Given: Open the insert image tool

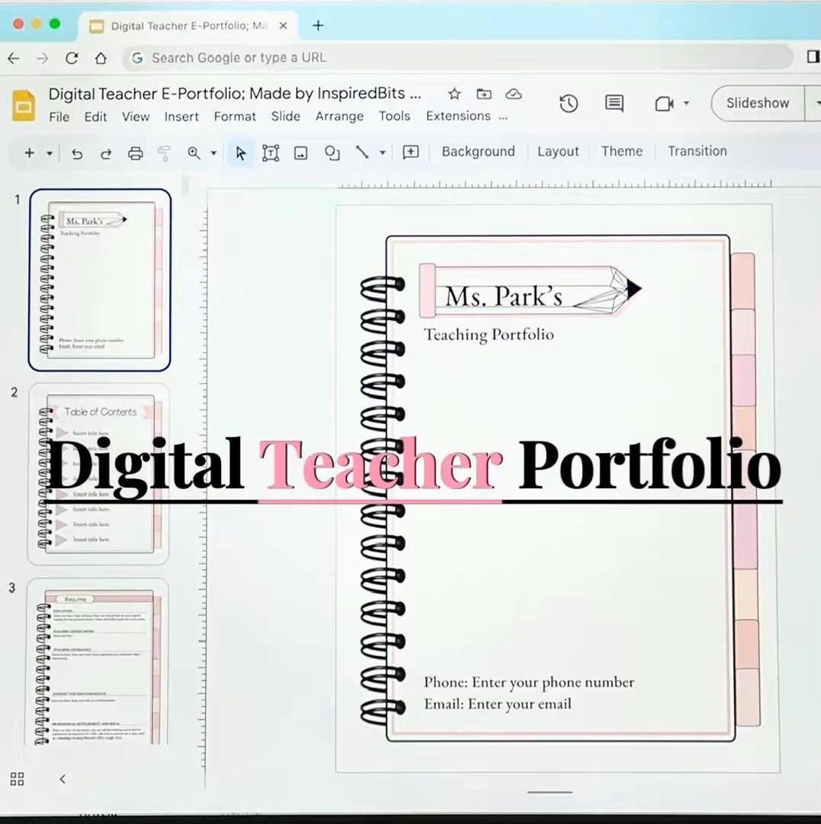Looking at the screenshot, I should [300, 153].
